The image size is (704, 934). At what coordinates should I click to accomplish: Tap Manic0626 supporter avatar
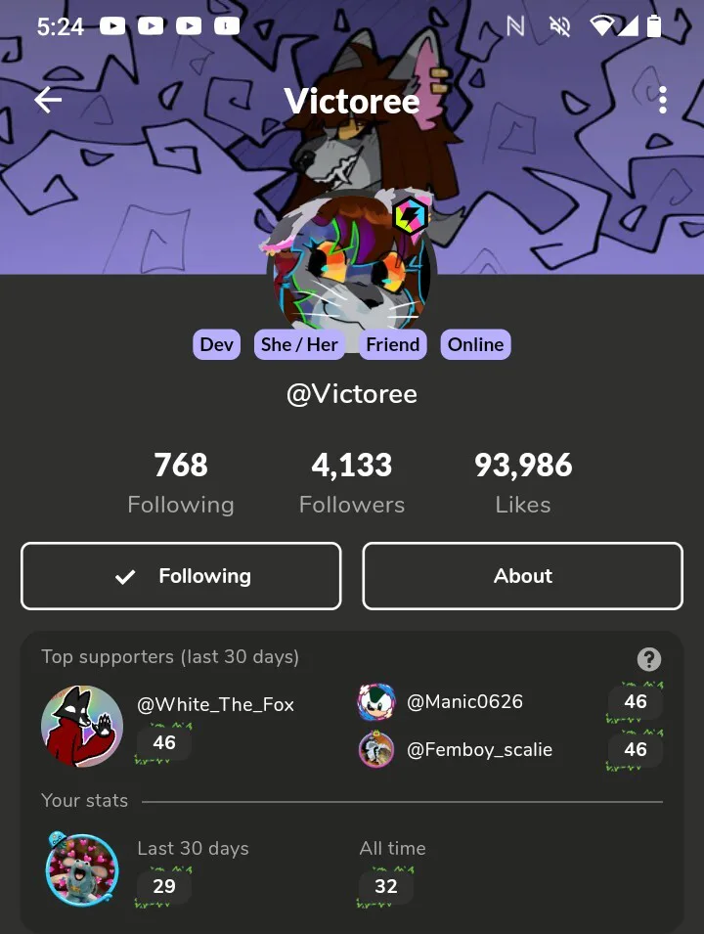pyautogui.click(x=376, y=701)
